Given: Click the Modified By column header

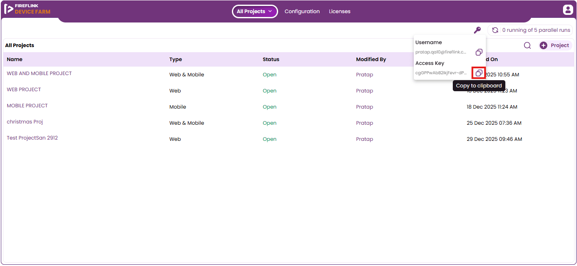Looking at the screenshot, I should point(371,59).
